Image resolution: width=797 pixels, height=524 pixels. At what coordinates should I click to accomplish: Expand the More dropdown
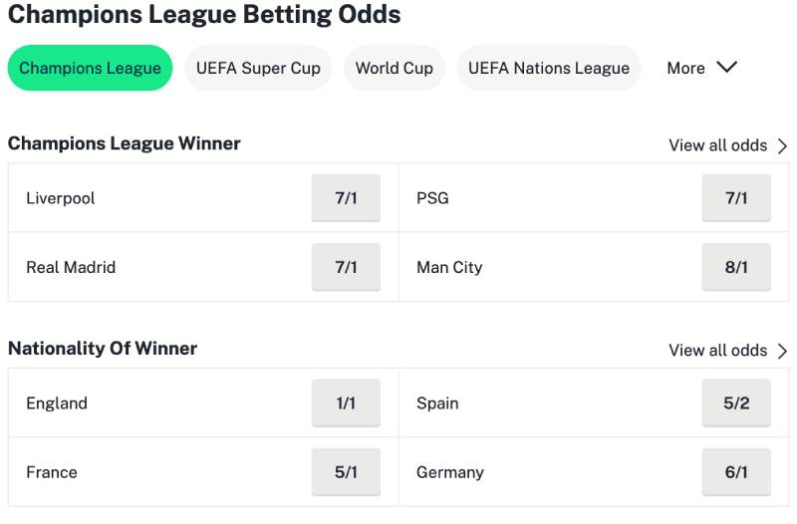click(x=686, y=68)
